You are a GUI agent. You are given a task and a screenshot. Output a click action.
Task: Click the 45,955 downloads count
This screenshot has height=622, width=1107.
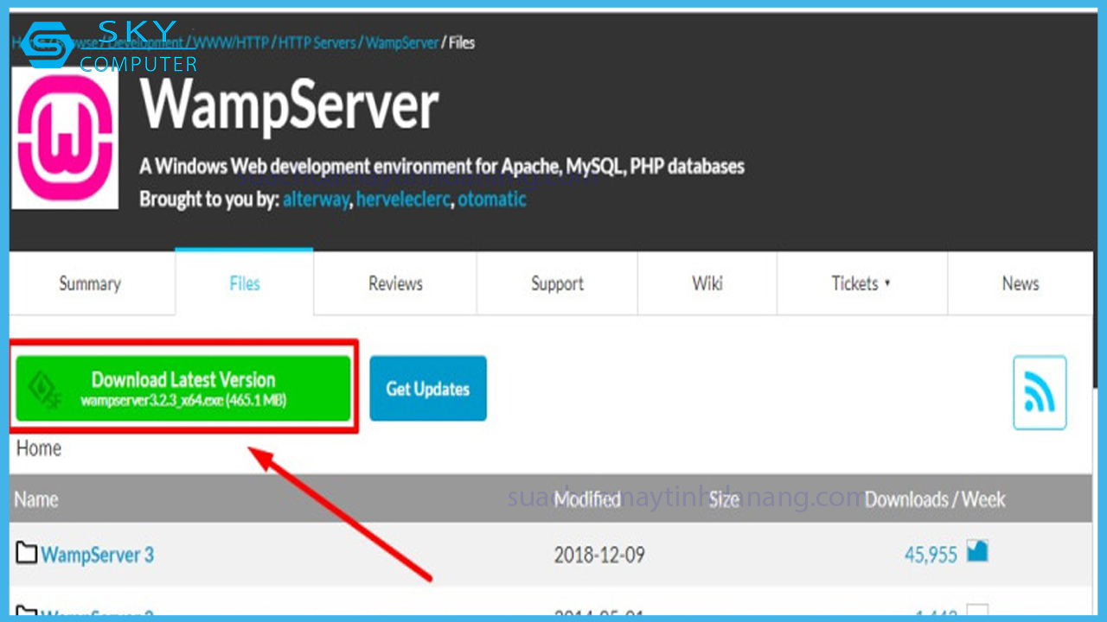click(931, 555)
